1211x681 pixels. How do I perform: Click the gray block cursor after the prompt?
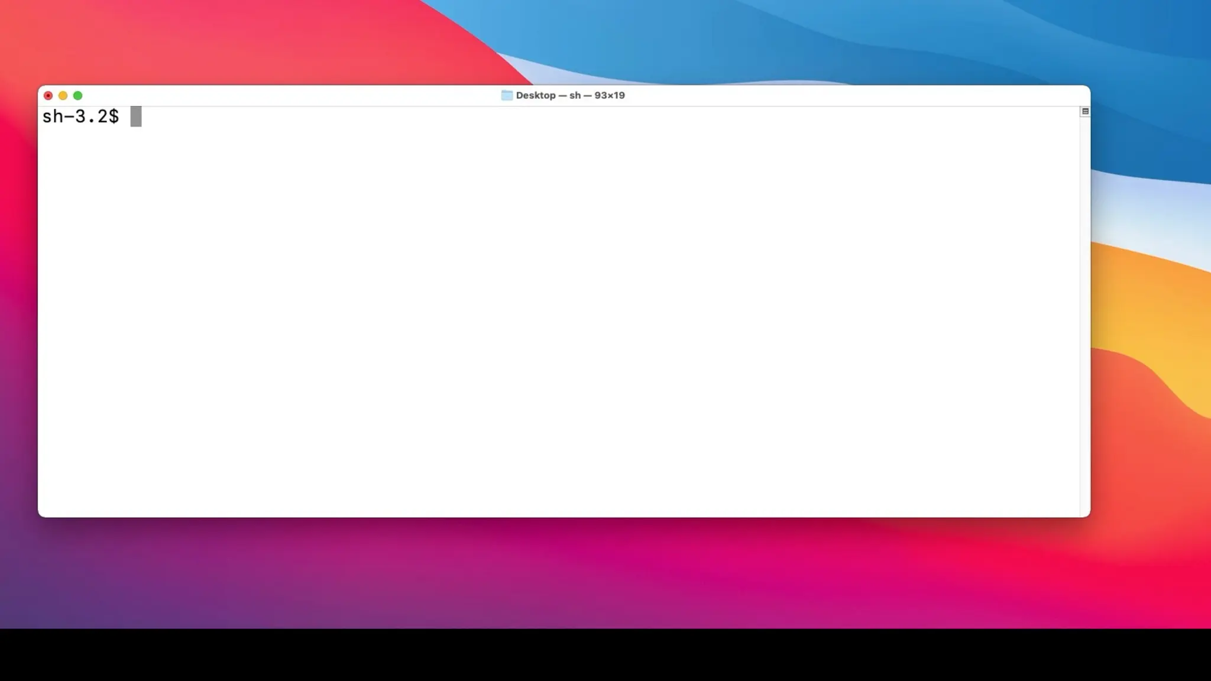coord(136,116)
